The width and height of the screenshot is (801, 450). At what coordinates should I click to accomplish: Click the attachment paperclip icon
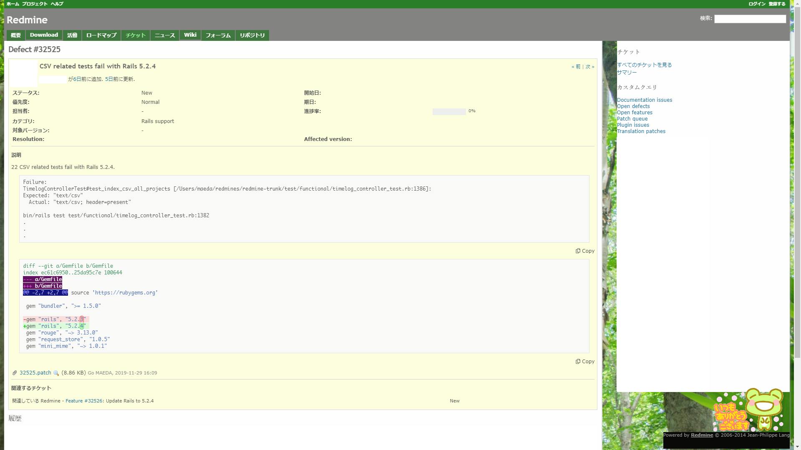point(15,372)
